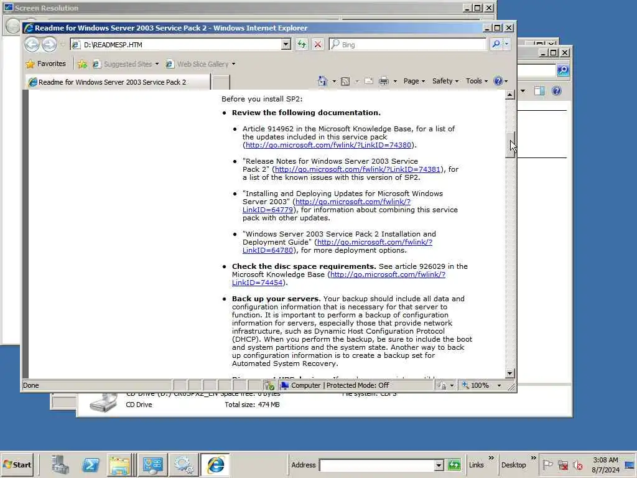Click the RSS Feeds icon
The height and width of the screenshot is (478, 637).
(345, 82)
